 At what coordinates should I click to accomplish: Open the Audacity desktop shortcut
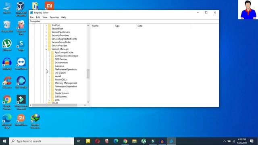tap(7, 64)
